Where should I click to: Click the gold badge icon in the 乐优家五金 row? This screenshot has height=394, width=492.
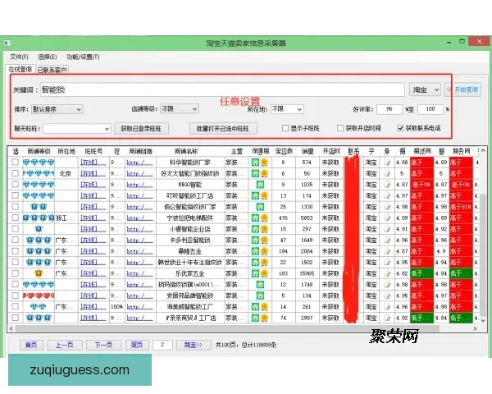(x=264, y=273)
